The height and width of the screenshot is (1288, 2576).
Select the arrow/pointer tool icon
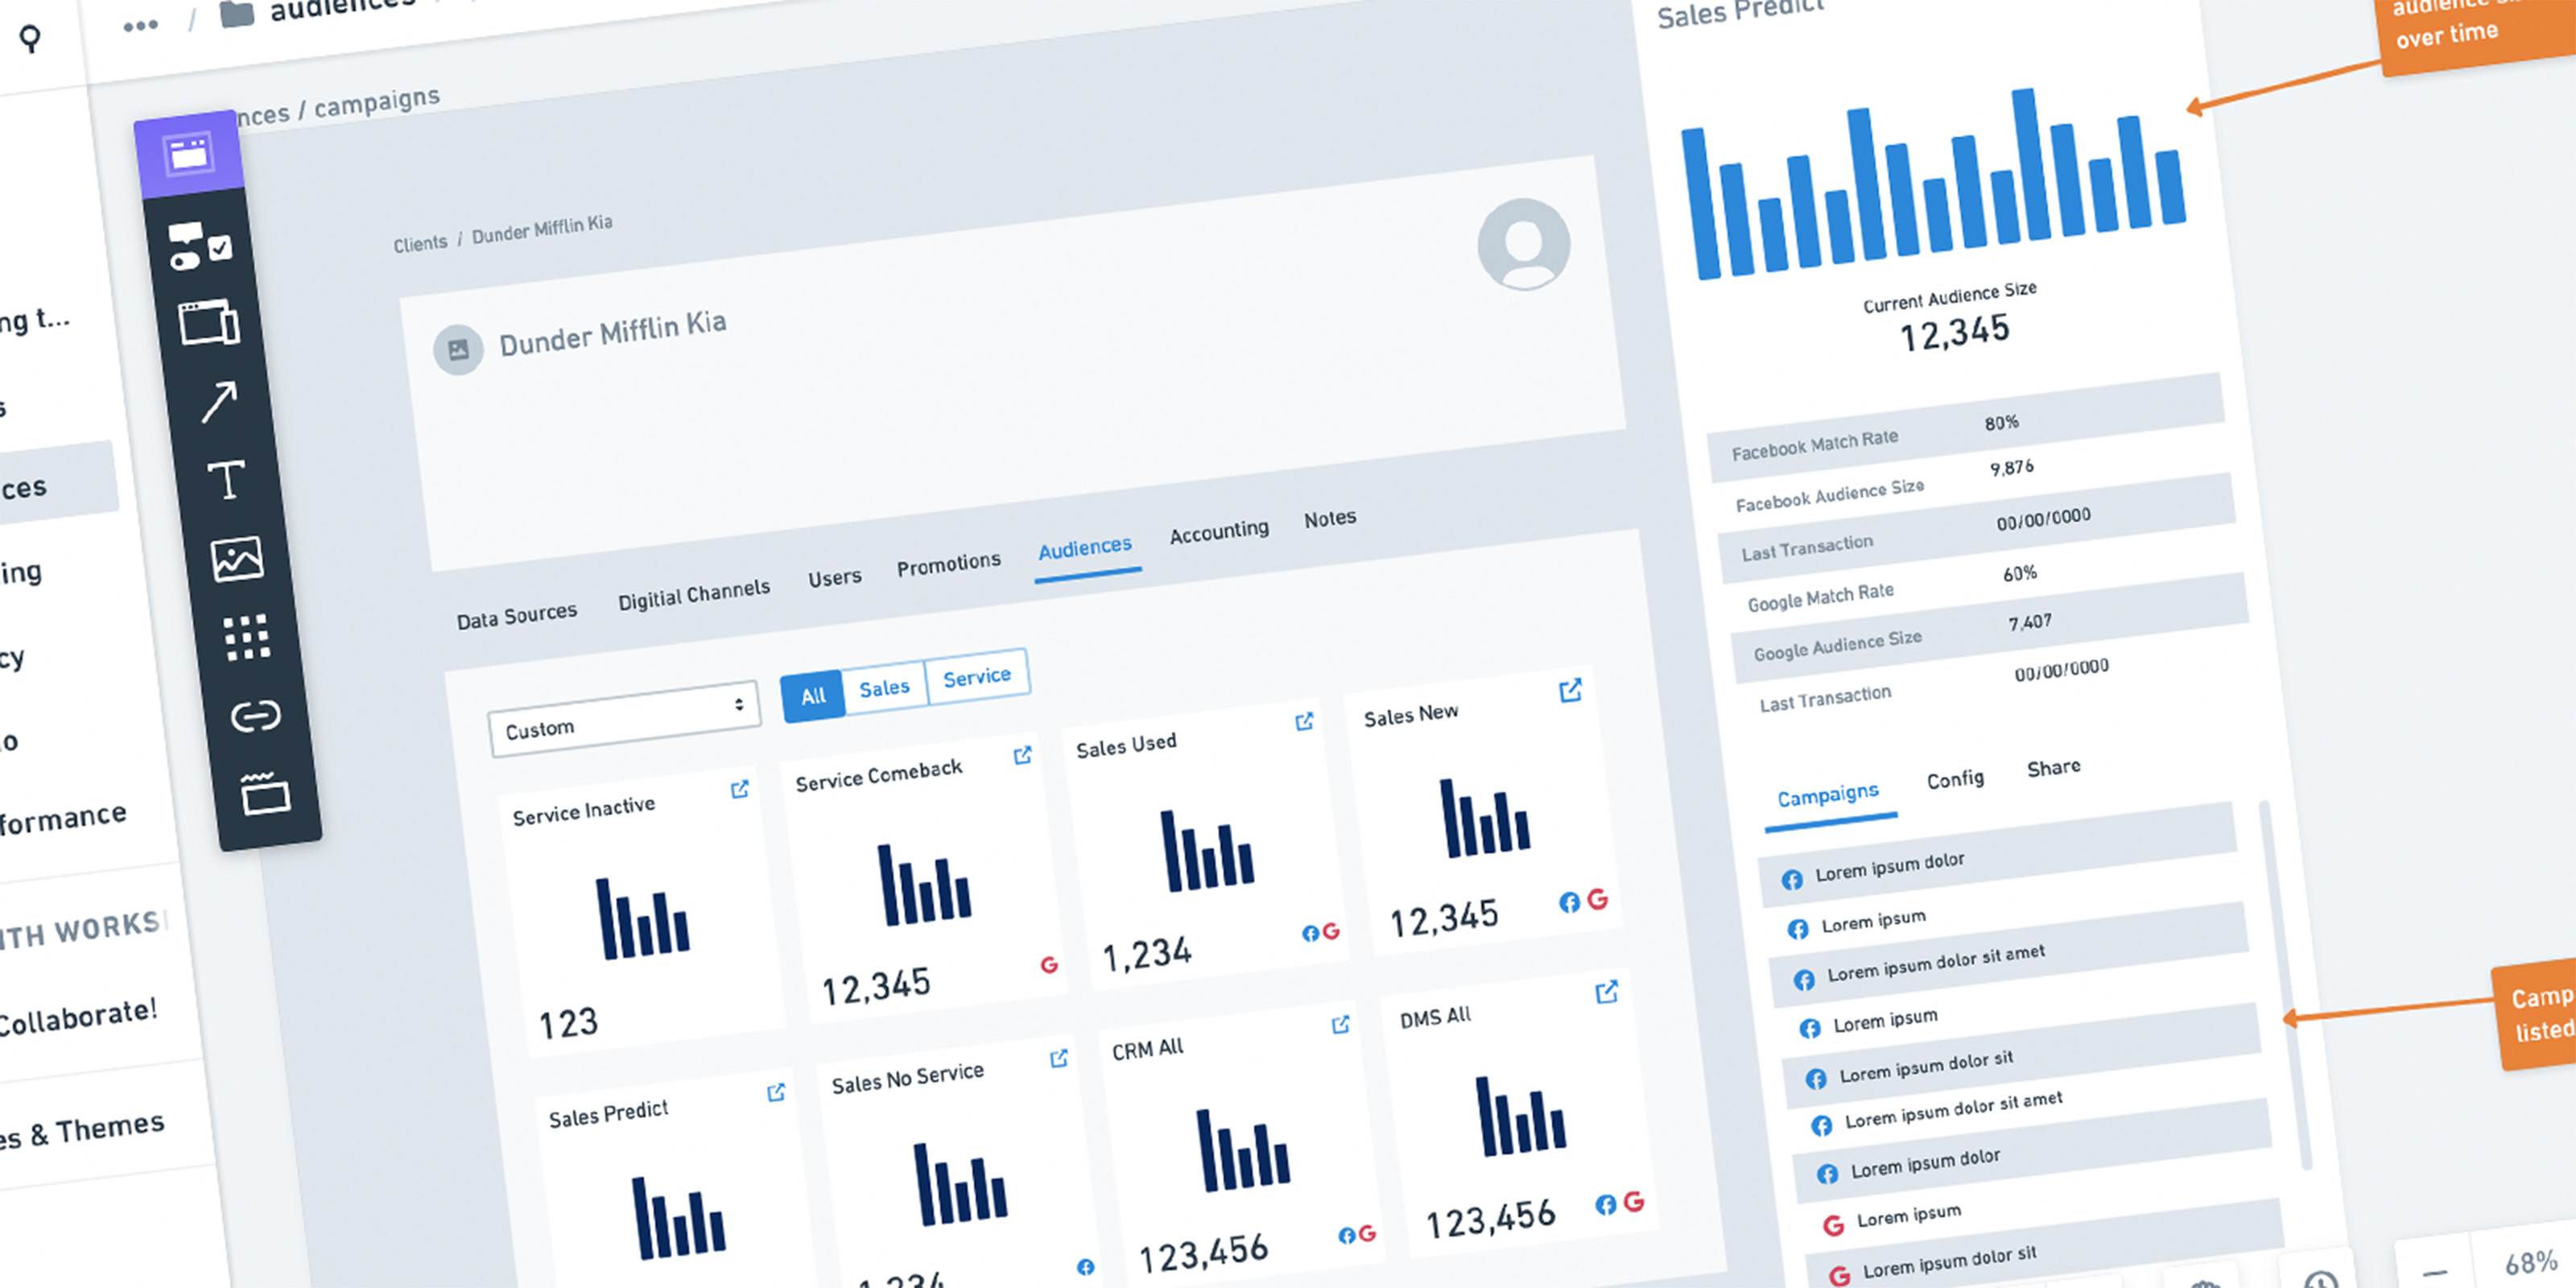[x=215, y=399]
